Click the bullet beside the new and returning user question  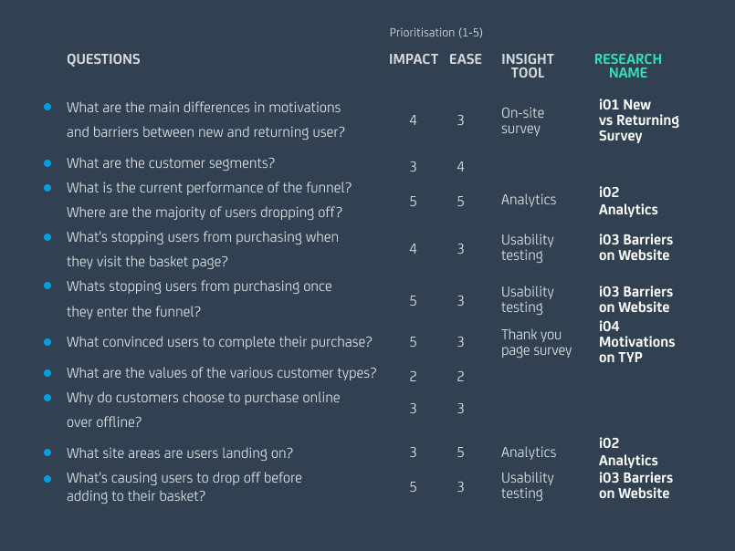point(47,107)
